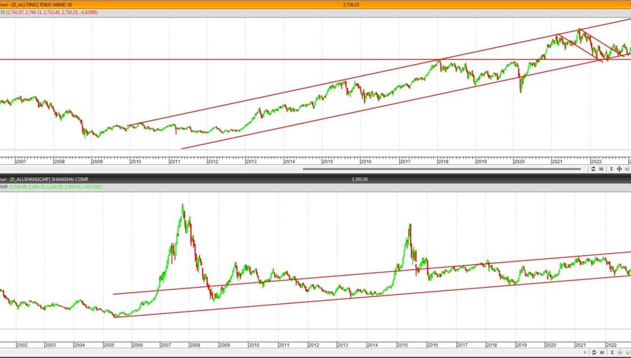Image resolution: width=631 pixels, height=358 pixels.
Task: Toggle the W weekly period on Nikkei chart
Action: point(601,169)
